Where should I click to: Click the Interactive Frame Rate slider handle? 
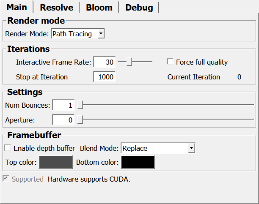pyautogui.click(x=129, y=62)
